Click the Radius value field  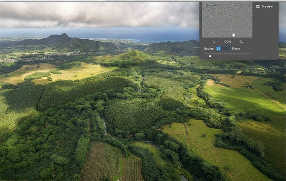[x=223, y=48]
